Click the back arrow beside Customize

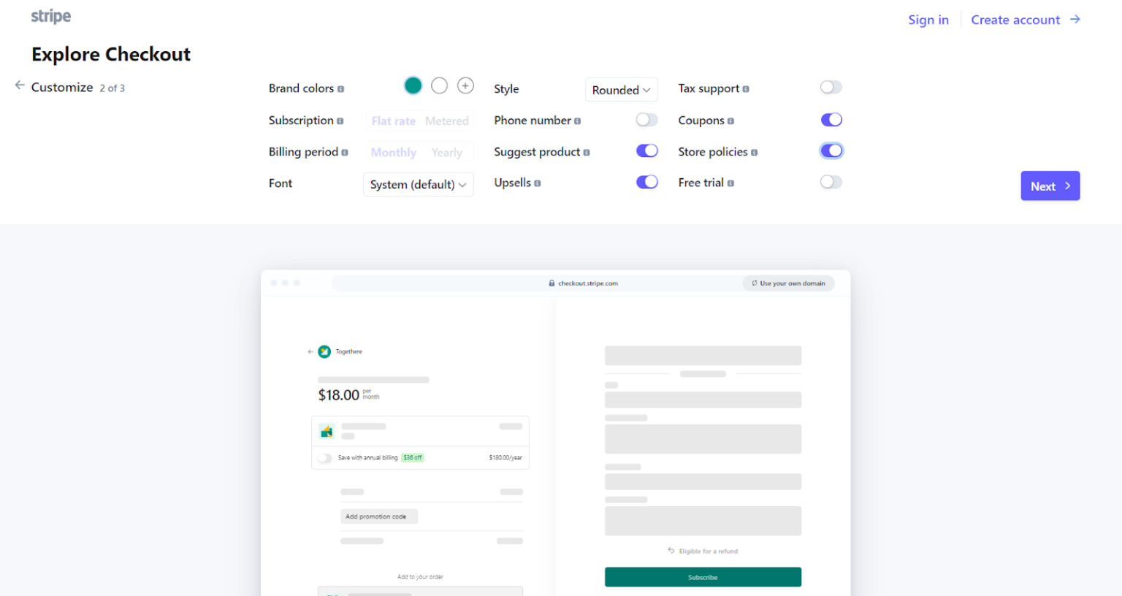20,85
